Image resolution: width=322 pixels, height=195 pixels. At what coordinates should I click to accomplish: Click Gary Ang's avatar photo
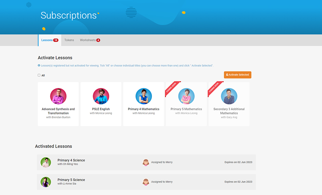(229, 96)
